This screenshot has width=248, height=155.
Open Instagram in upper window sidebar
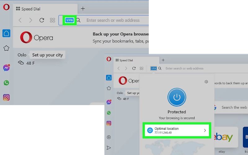(6, 97)
